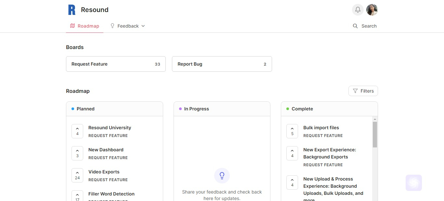Click the Planned column header
This screenshot has width=444, height=201.
(114, 109)
